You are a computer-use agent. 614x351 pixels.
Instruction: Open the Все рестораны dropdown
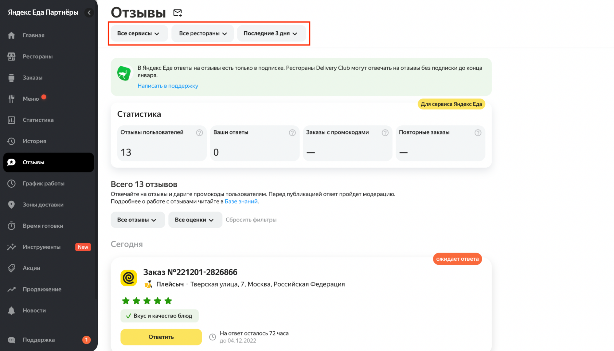pos(202,33)
